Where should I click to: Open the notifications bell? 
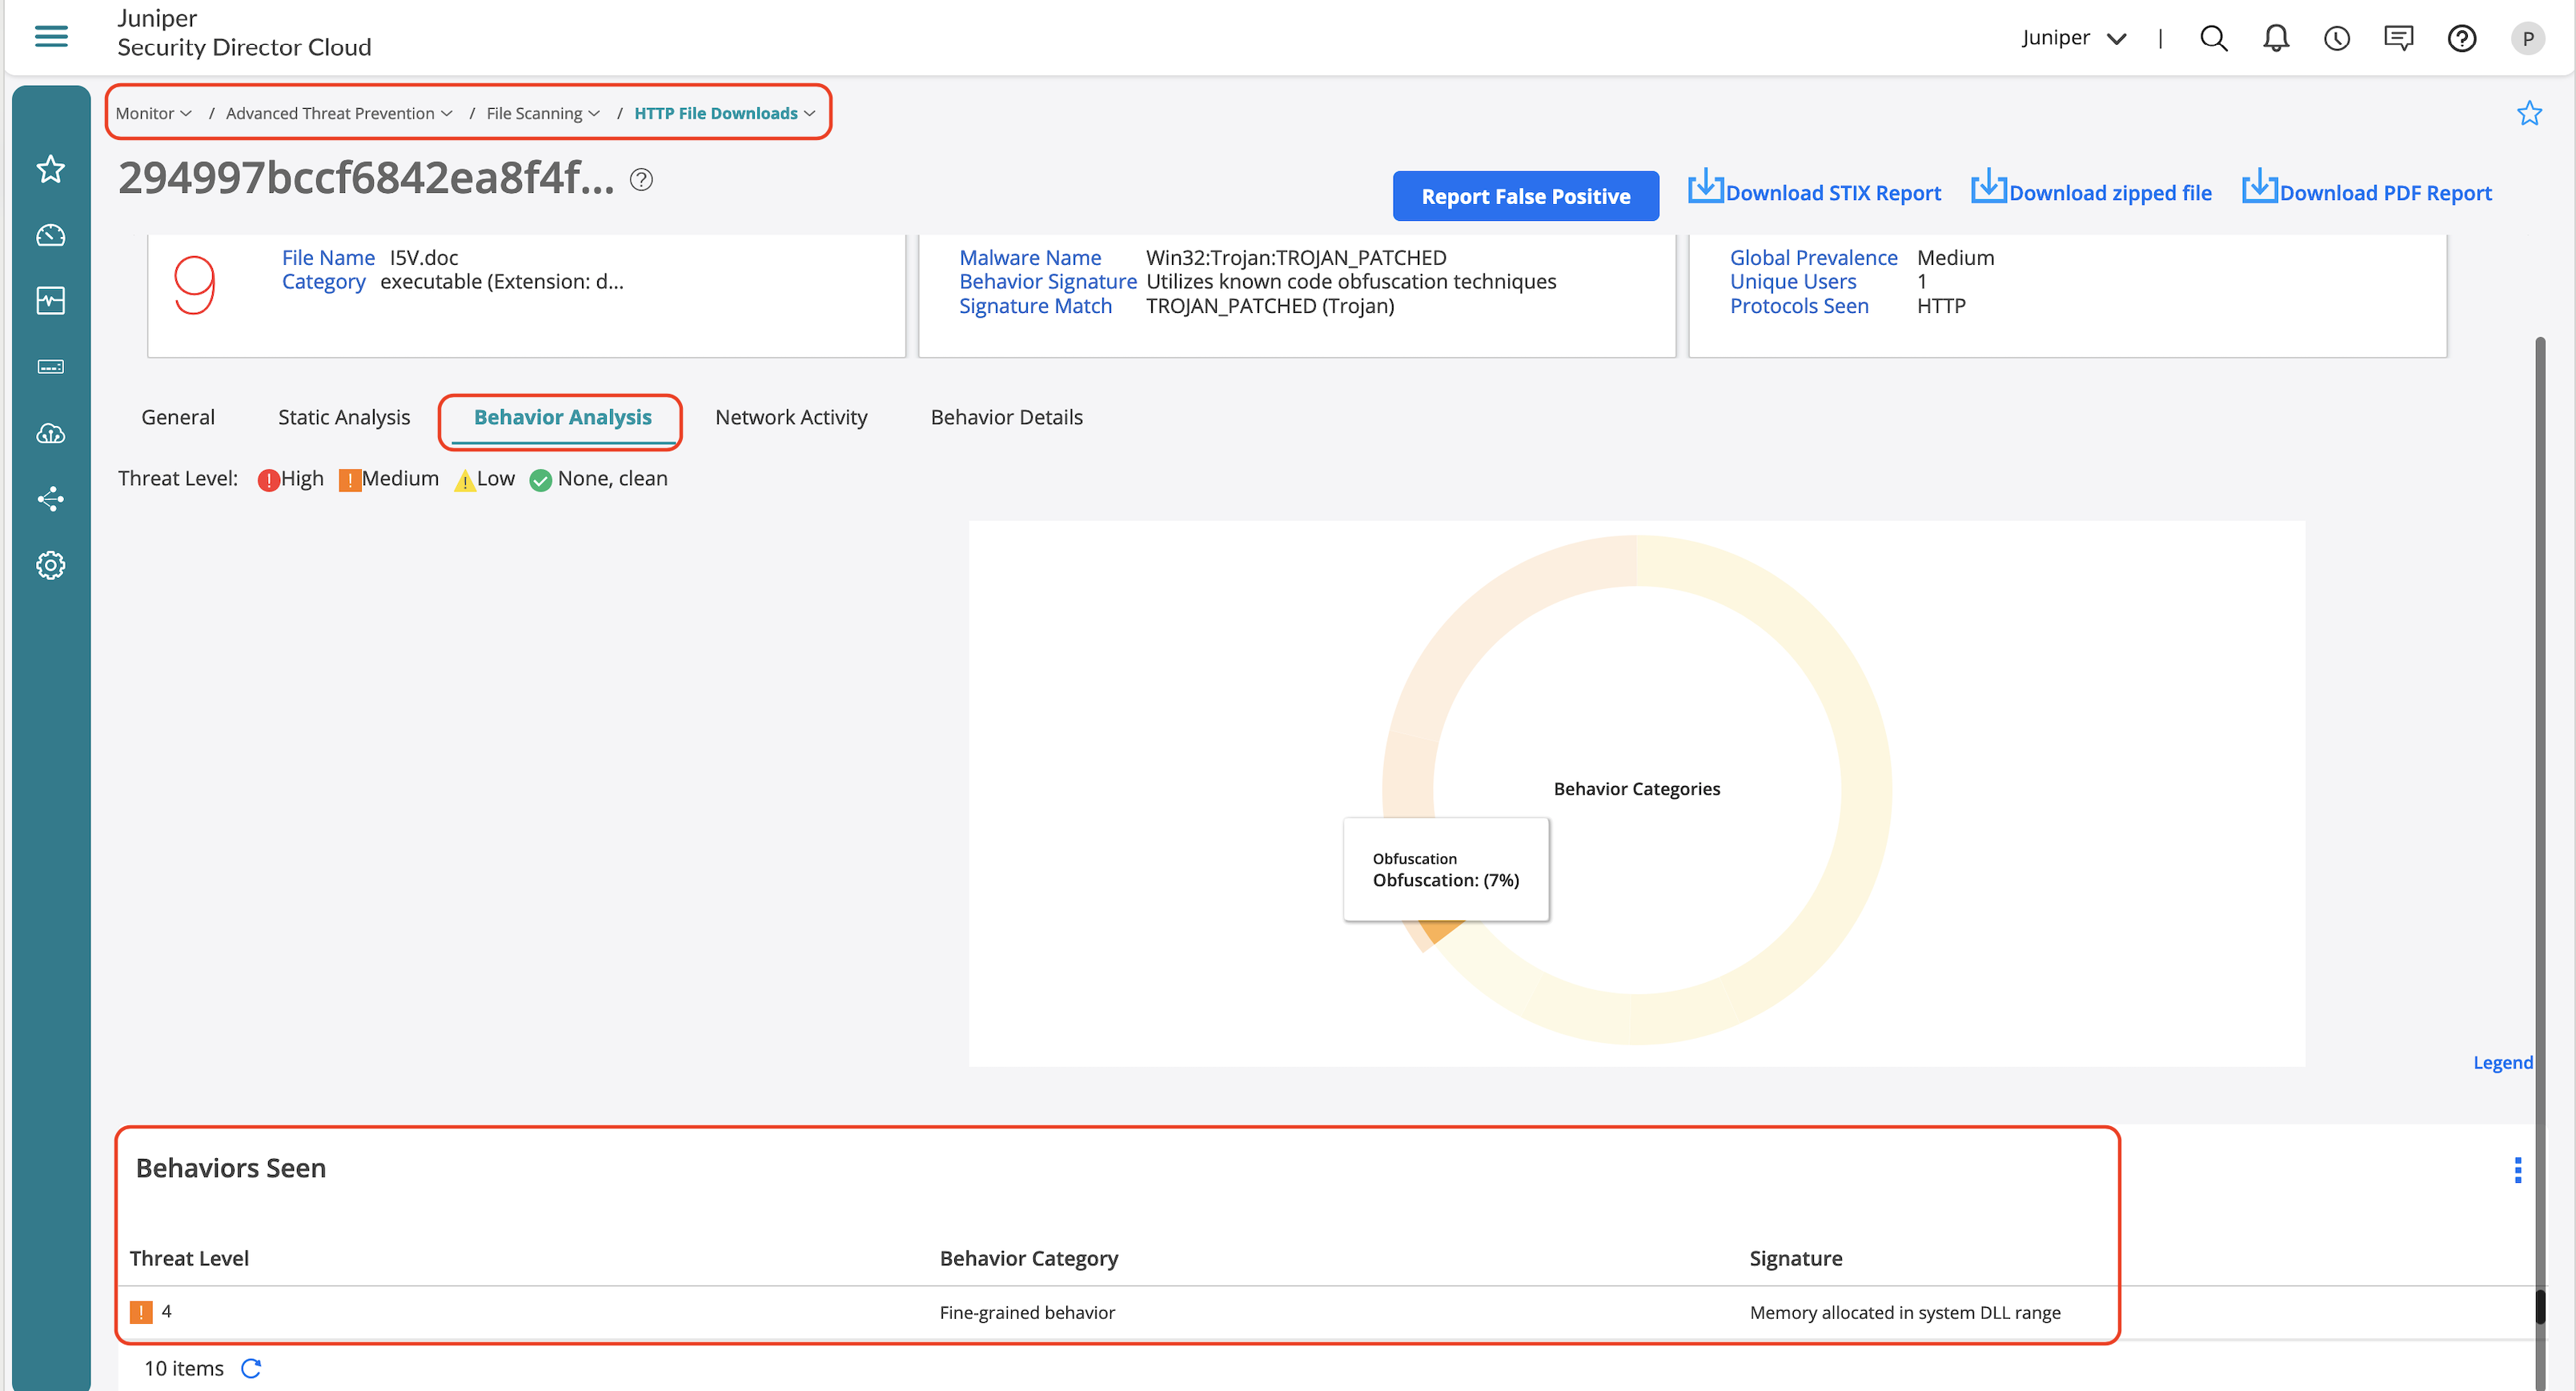2275,38
